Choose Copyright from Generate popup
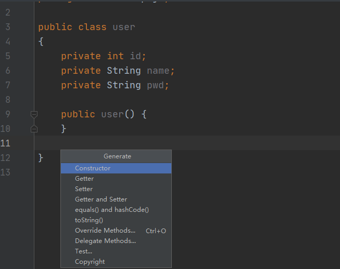The height and width of the screenshot is (269, 340). click(116, 262)
